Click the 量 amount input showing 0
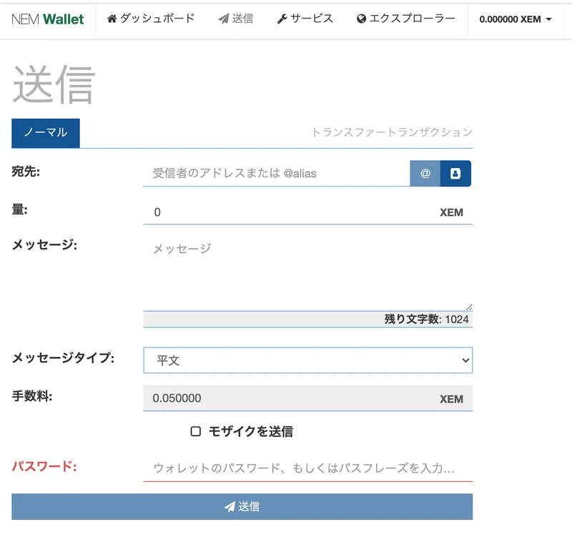Screen dimensions: 572x547 tap(286, 212)
